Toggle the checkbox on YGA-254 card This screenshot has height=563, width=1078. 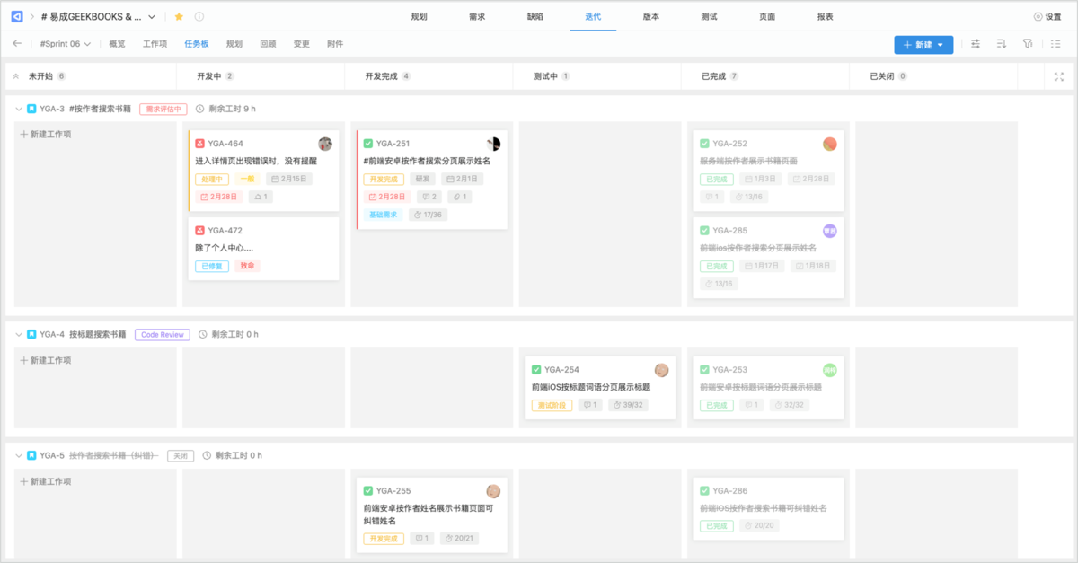point(536,370)
